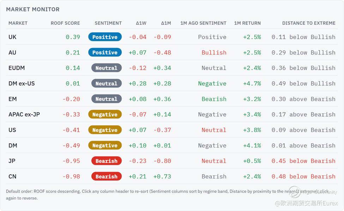
Task: Sort by DISTANCE TO EXTREME header
Action: (309, 23)
